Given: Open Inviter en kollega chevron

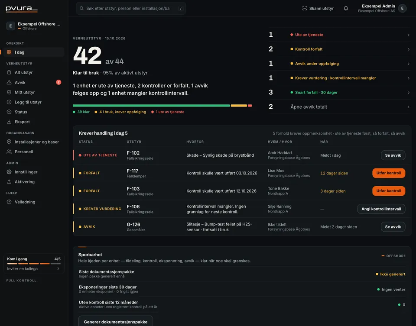Looking at the screenshot, I should [x=58, y=268].
